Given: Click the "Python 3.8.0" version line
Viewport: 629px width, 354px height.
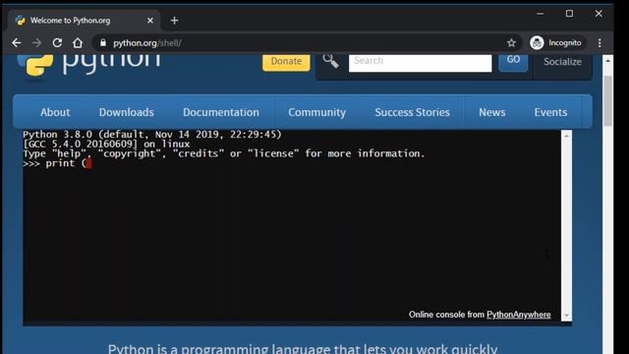Looking at the screenshot, I should 152,135.
